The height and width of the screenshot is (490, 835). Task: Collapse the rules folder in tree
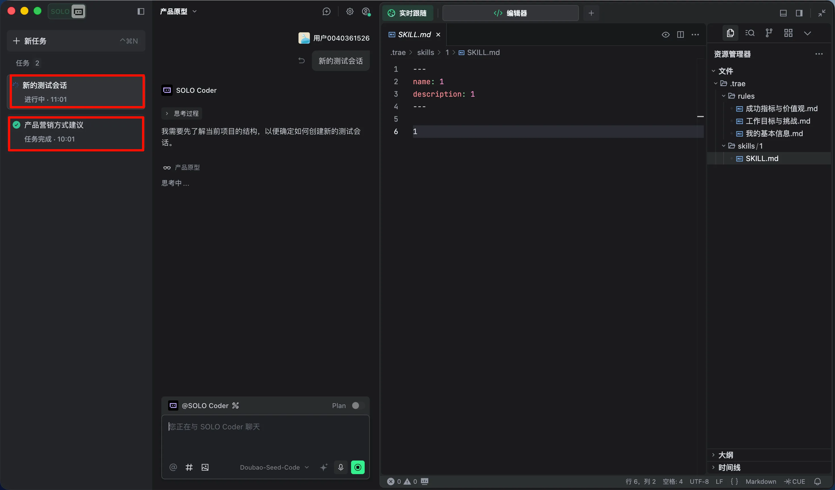coord(723,96)
